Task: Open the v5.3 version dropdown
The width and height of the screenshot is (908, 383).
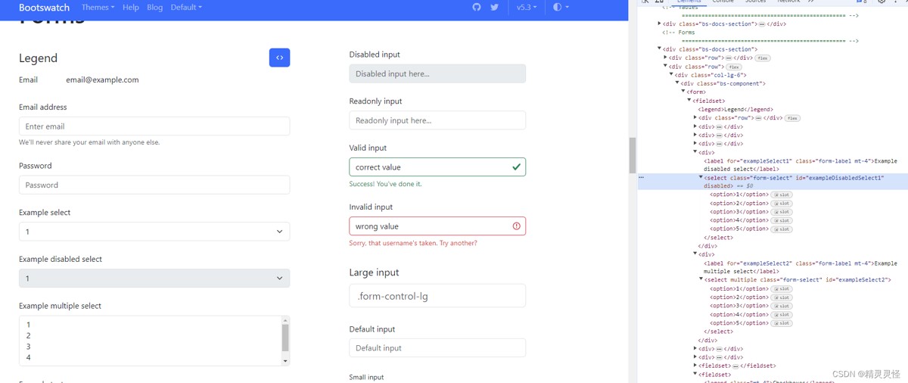Action: click(527, 8)
